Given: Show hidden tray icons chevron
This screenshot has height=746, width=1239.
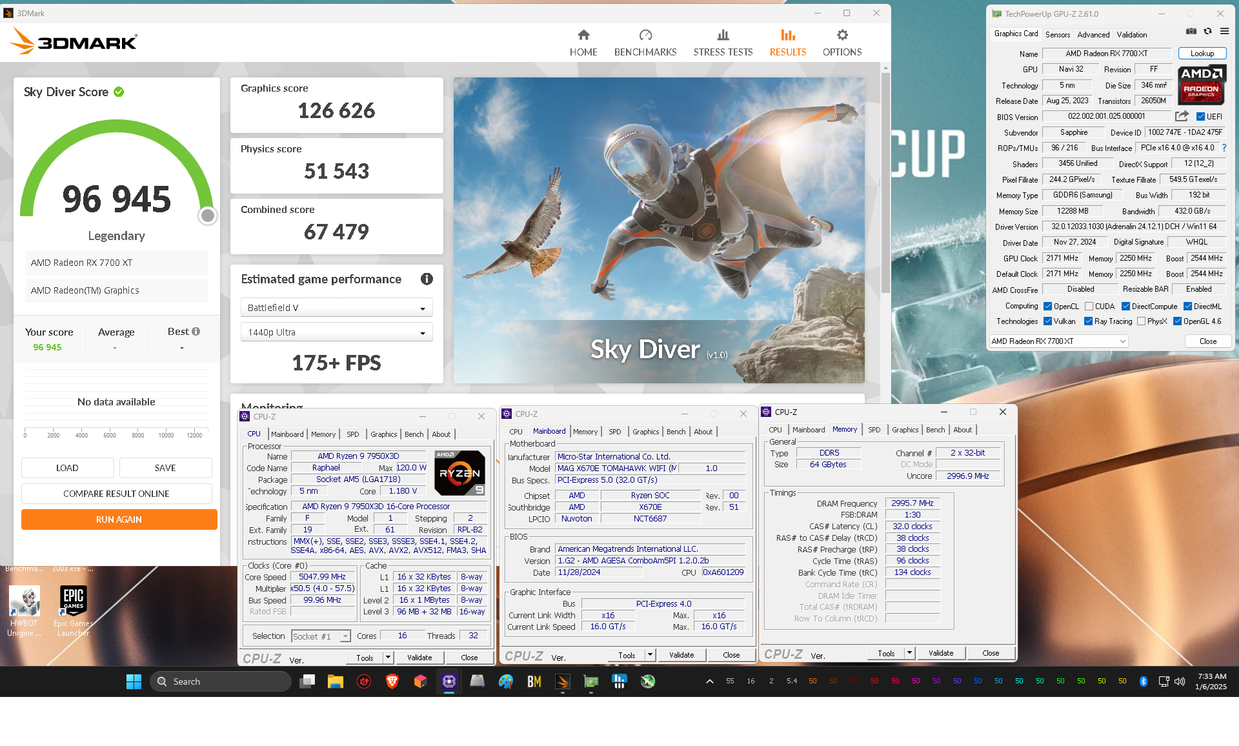Looking at the screenshot, I should pos(709,681).
